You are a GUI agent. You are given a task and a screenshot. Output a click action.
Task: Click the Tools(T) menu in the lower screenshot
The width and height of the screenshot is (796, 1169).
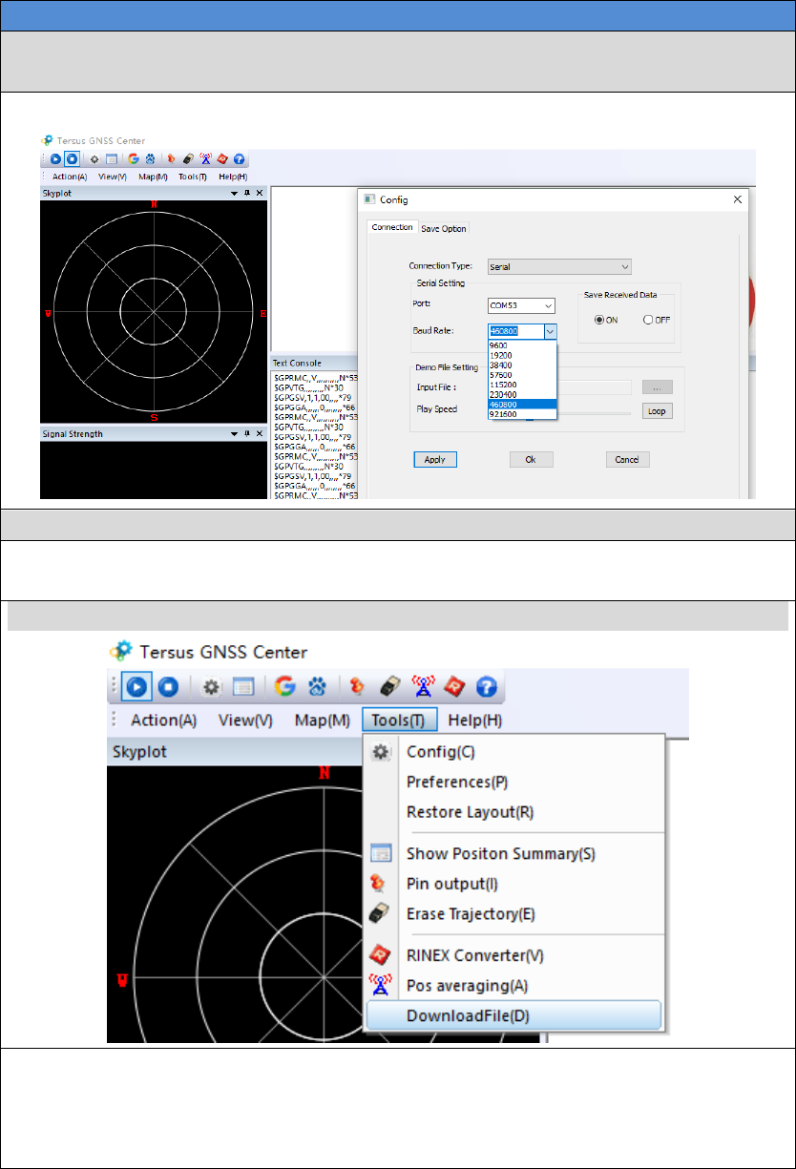(x=400, y=720)
